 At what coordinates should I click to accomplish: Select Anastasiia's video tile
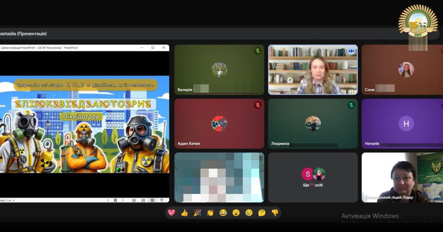tap(313, 70)
